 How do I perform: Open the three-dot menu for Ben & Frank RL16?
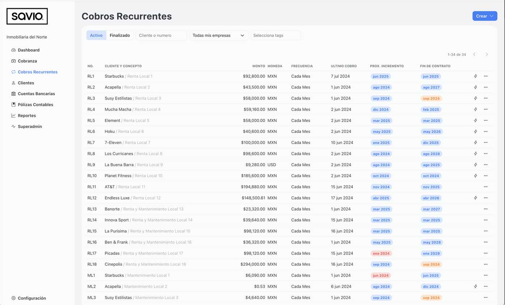pos(485,242)
